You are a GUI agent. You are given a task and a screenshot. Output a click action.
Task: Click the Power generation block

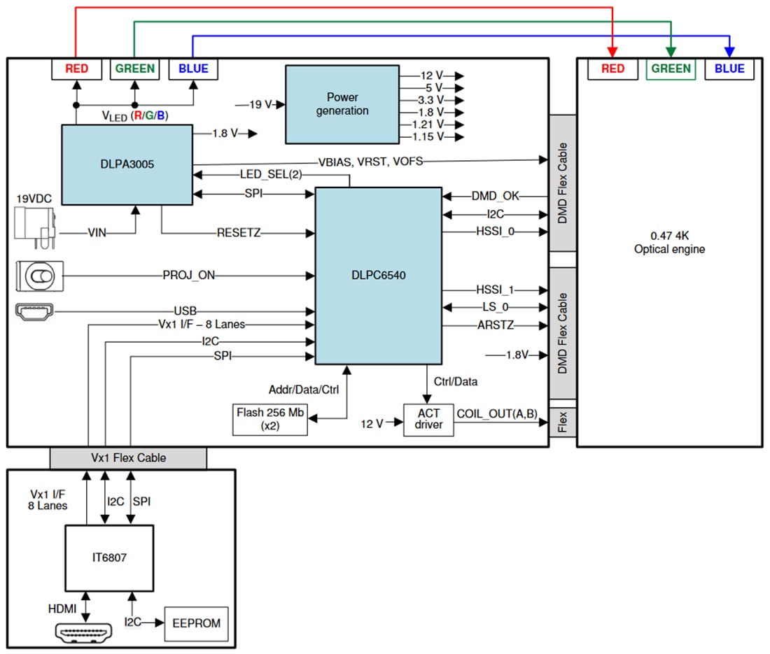(342, 103)
